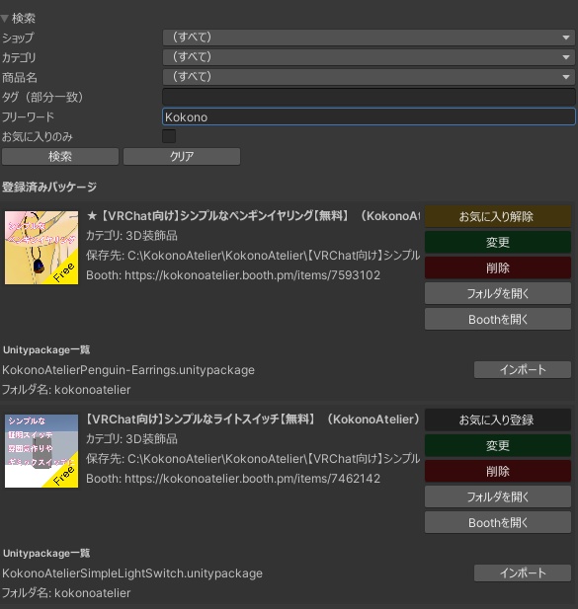The width and height of the screenshot is (578, 609).
Task: Click Boothを開く for penguin earring package
Action: tap(498, 319)
